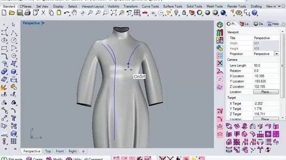
Task: Click the red car icon in toolbar
Action: [145, 13]
